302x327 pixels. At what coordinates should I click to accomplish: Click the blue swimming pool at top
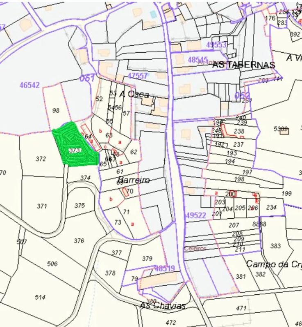coord(153,14)
